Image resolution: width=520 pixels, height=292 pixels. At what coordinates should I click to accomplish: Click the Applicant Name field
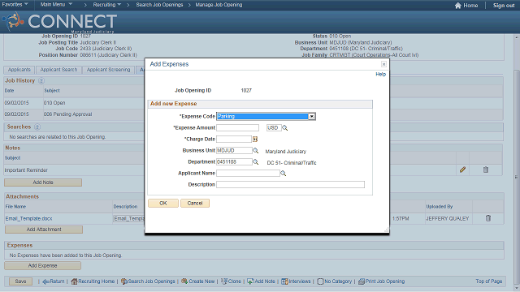pyautogui.click(x=248, y=173)
